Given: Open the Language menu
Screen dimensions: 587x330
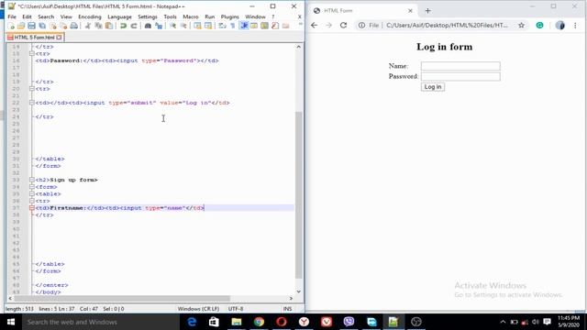Looking at the screenshot, I should click(x=119, y=16).
